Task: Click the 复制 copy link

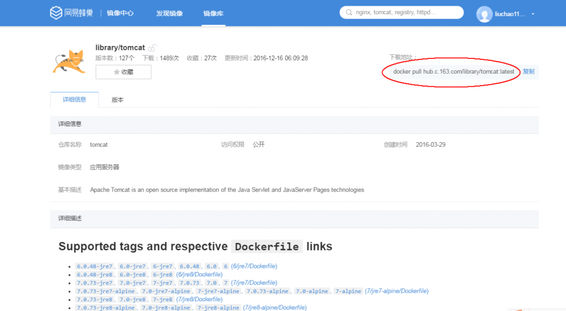Action: (x=529, y=71)
